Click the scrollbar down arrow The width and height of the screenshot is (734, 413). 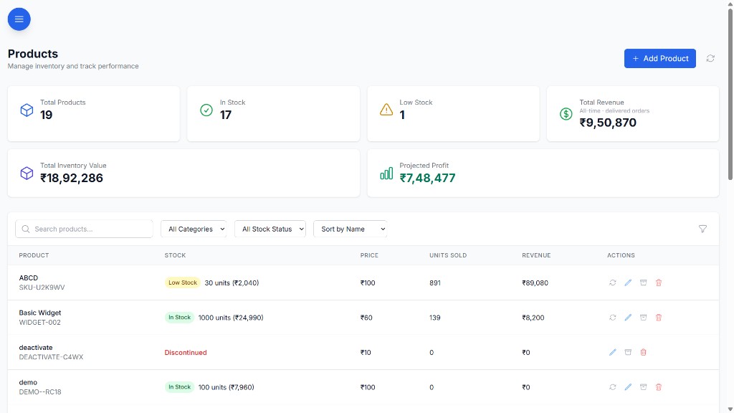click(730, 409)
